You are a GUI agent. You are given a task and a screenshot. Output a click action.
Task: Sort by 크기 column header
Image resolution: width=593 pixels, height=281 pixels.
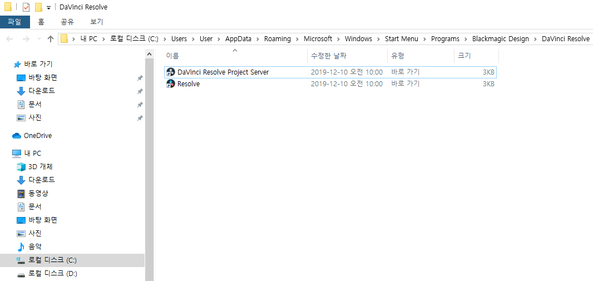pyautogui.click(x=476, y=56)
